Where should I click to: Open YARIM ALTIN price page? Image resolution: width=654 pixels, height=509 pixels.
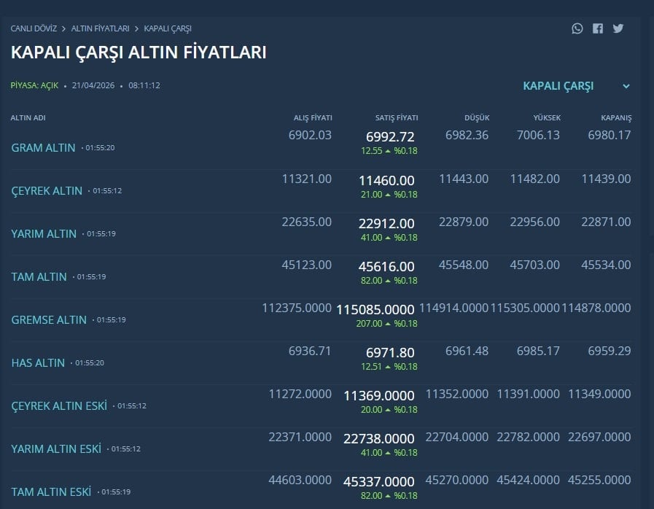coord(44,233)
